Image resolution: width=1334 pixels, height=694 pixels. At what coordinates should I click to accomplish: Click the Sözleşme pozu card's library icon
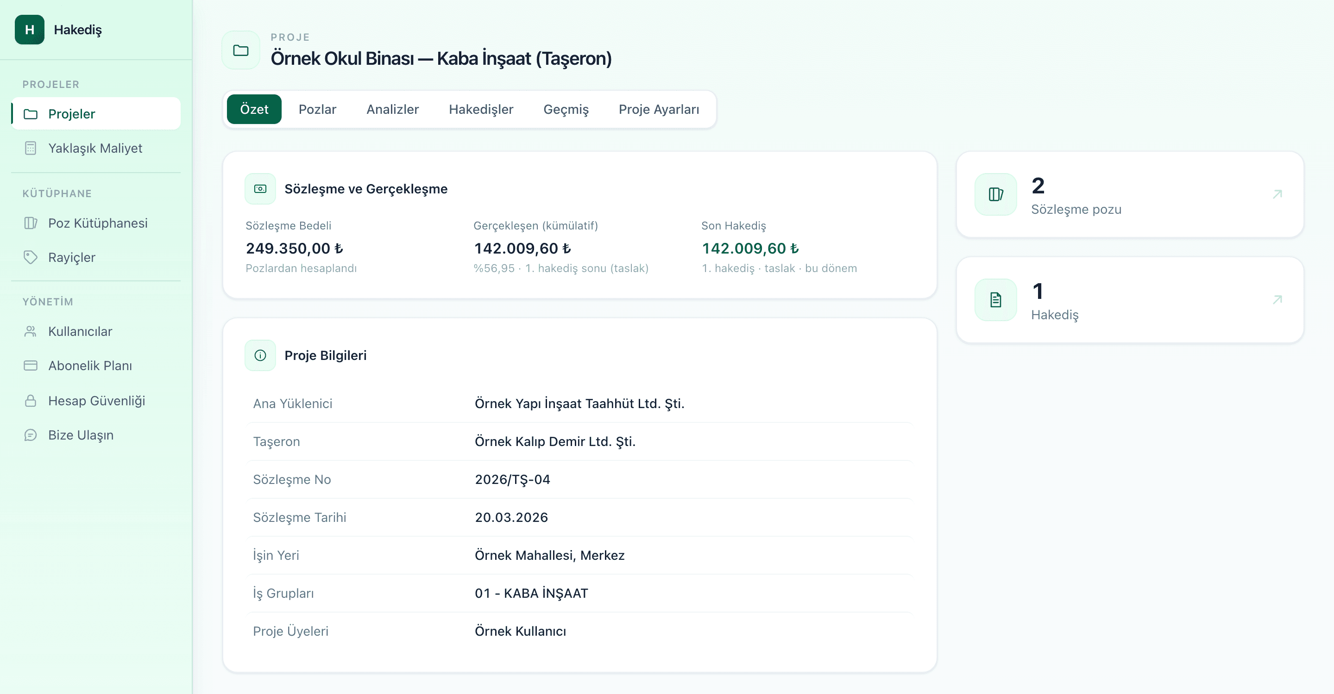pos(996,194)
